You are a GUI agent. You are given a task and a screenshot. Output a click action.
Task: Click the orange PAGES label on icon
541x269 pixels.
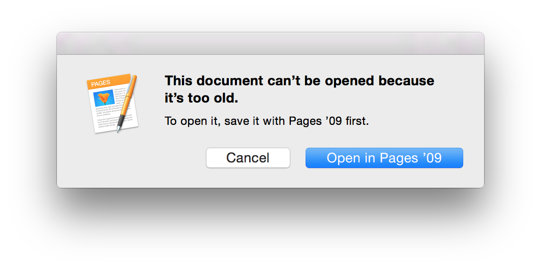tap(101, 83)
